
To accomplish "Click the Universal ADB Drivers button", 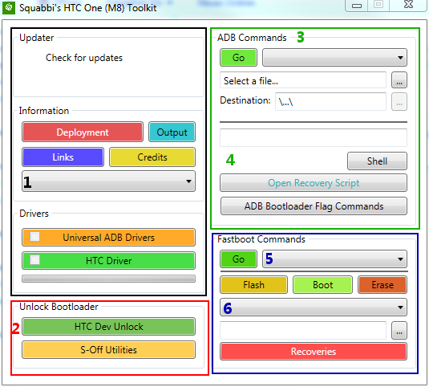I will [x=108, y=237].
